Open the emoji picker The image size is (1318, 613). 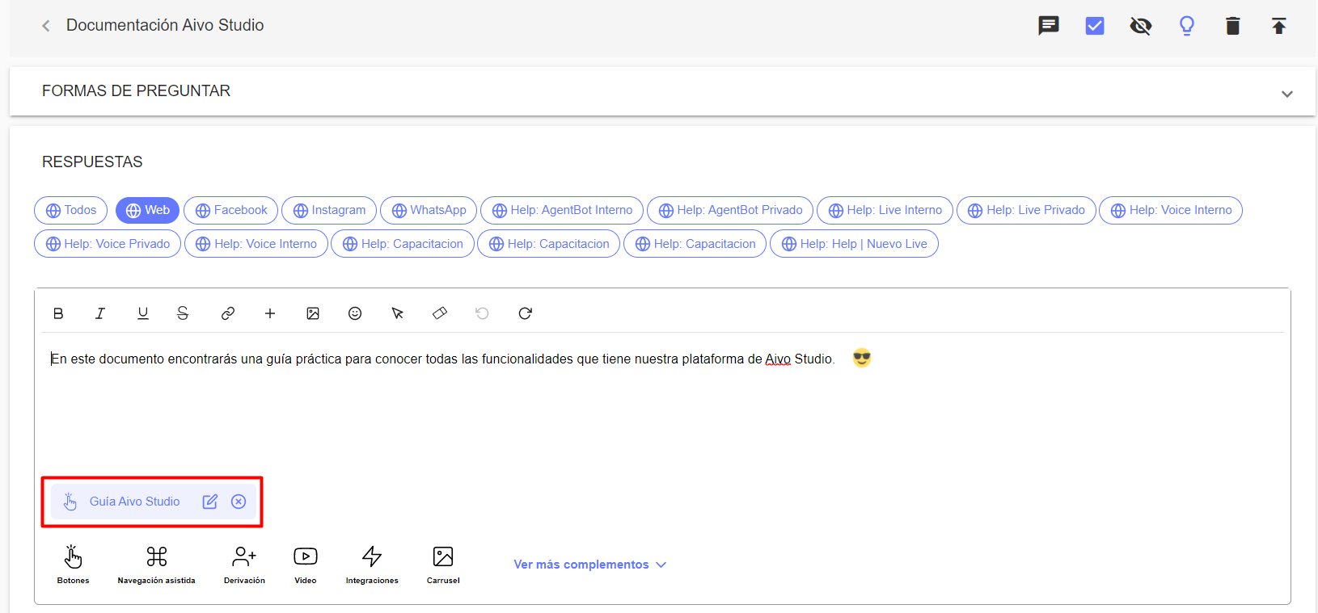pyautogui.click(x=355, y=313)
